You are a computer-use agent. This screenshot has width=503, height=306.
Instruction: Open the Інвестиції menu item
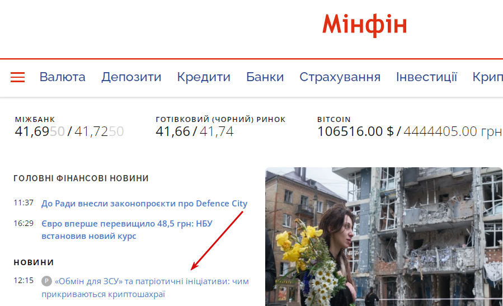coord(427,77)
